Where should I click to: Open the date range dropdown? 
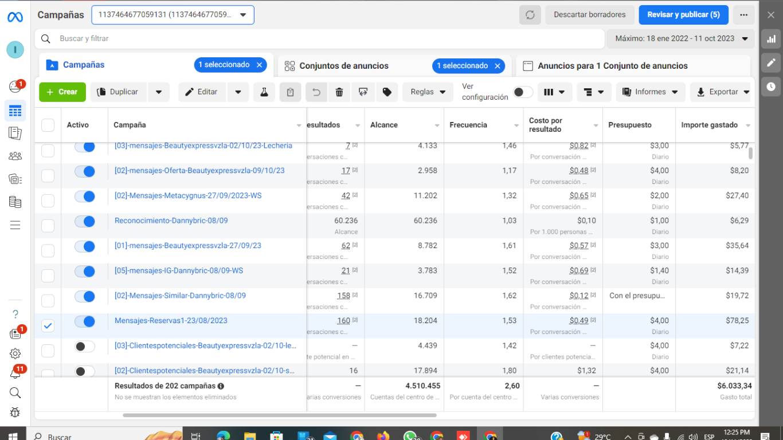pyautogui.click(x=681, y=39)
